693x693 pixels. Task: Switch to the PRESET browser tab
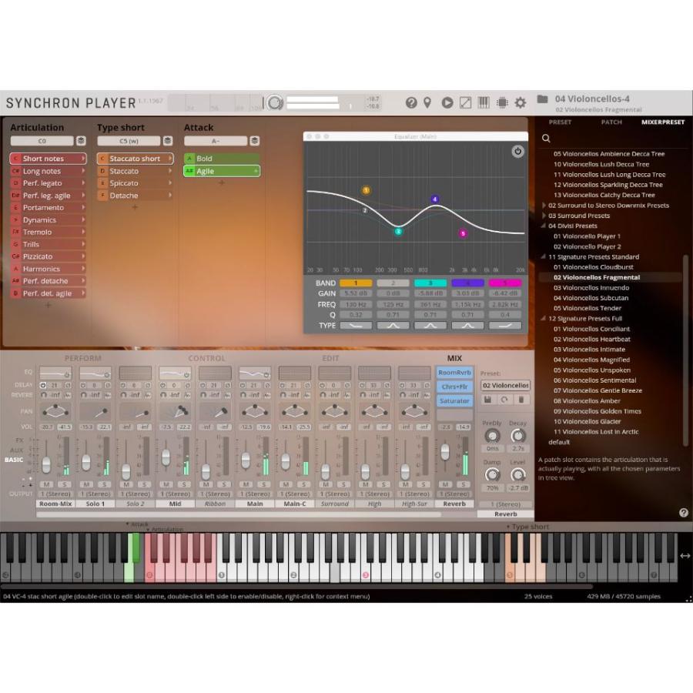(x=560, y=122)
